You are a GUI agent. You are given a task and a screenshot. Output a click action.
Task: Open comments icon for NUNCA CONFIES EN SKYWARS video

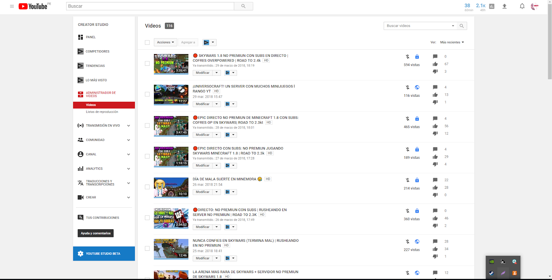coord(435,242)
